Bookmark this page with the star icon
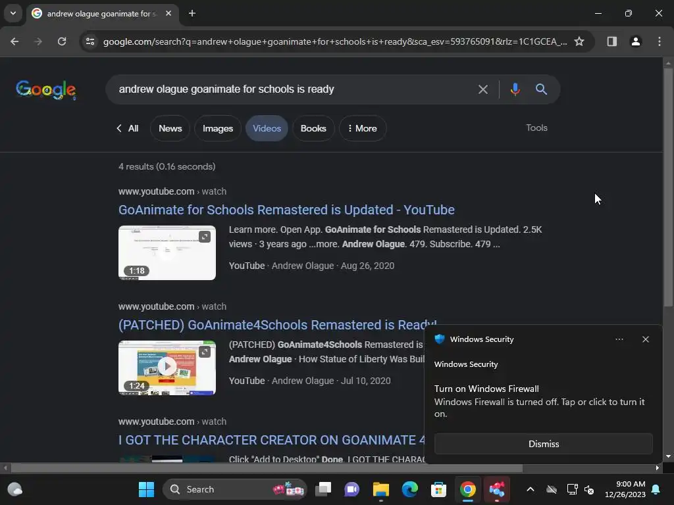 click(x=579, y=41)
